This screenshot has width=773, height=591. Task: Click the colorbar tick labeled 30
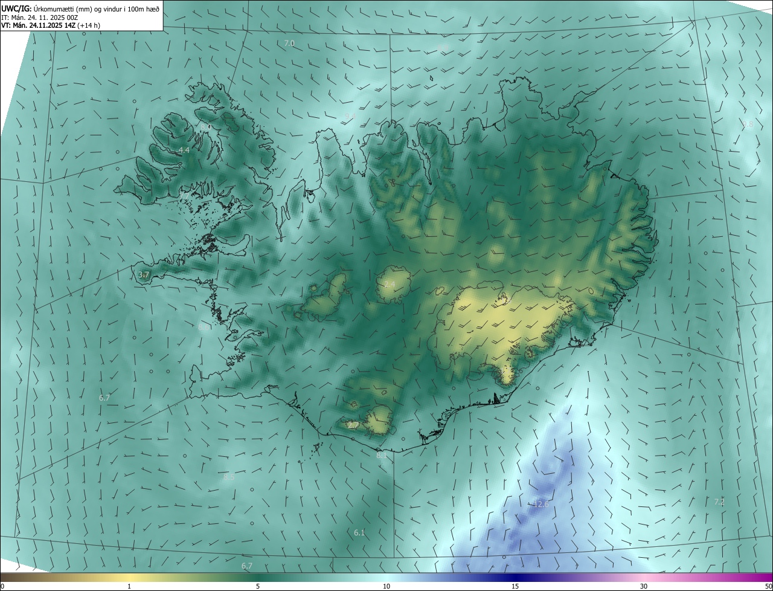coord(644,586)
